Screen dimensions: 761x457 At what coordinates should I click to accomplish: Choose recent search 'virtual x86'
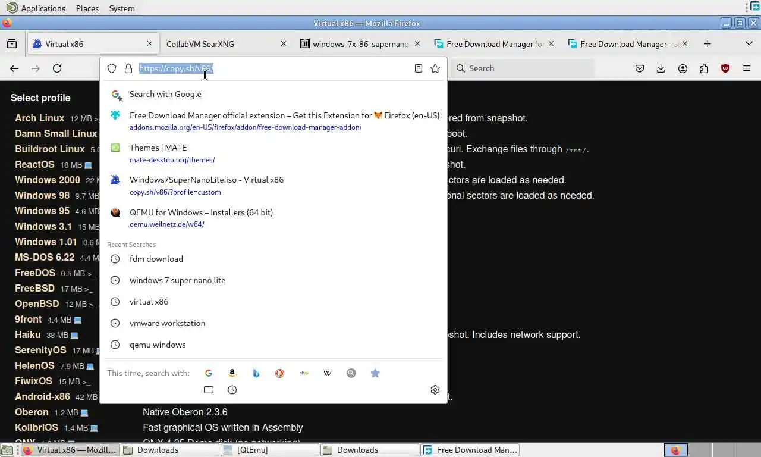(x=273, y=302)
